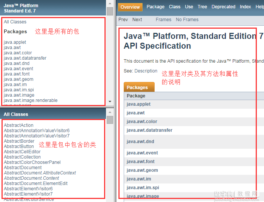The width and height of the screenshot is (264, 202).
Task: Open java.awt.dnd in left packages list
Action: click(x=17, y=63)
